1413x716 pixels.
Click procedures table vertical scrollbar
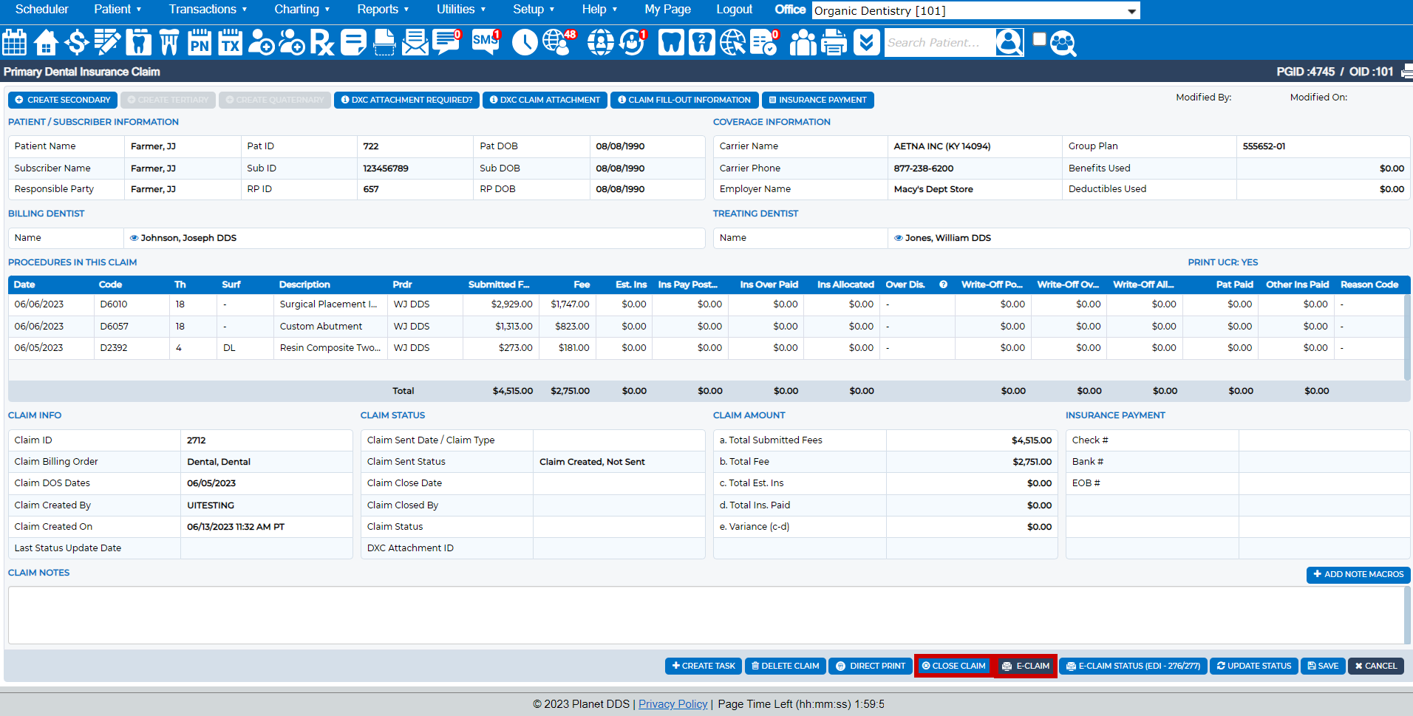(x=1407, y=338)
